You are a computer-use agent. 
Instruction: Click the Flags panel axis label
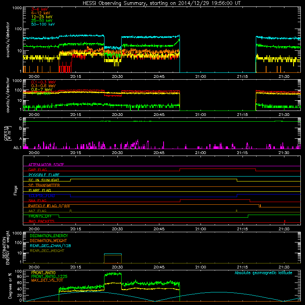(15, 190)
